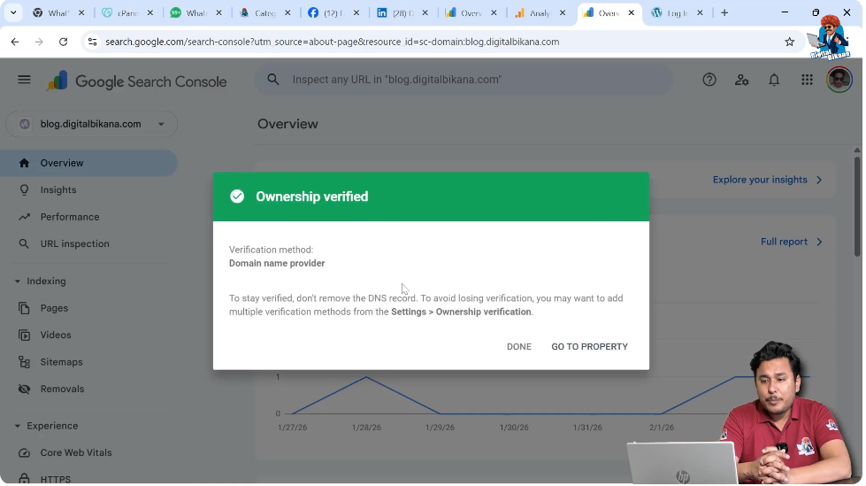Click the Google Search Console logo
866x486 pixels.
136,81
